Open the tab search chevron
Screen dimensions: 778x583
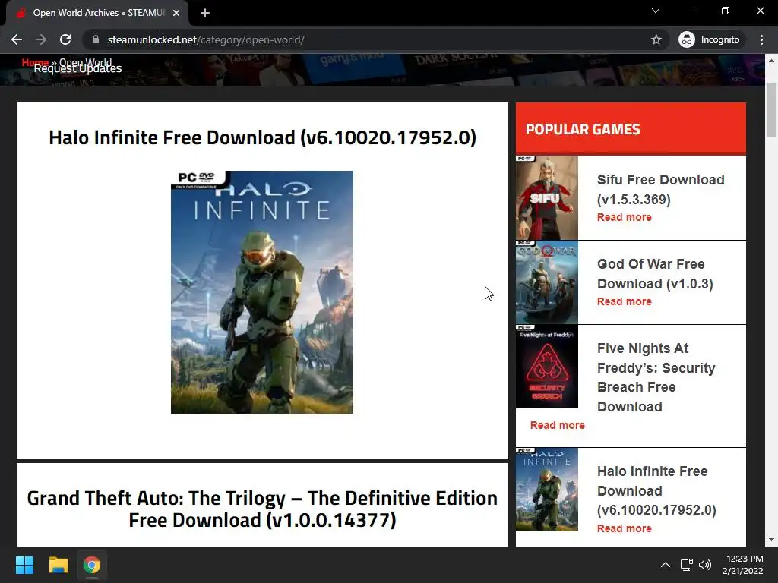656,11
